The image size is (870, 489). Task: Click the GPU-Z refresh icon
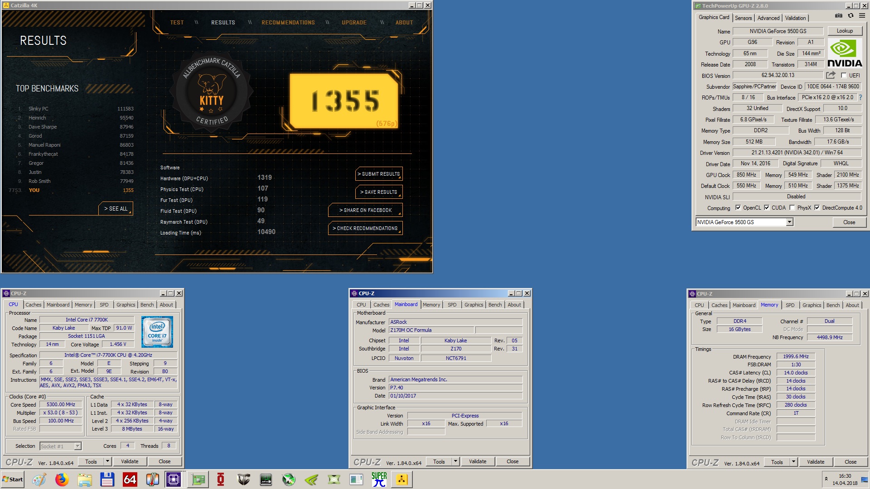[x=851, y=15]
